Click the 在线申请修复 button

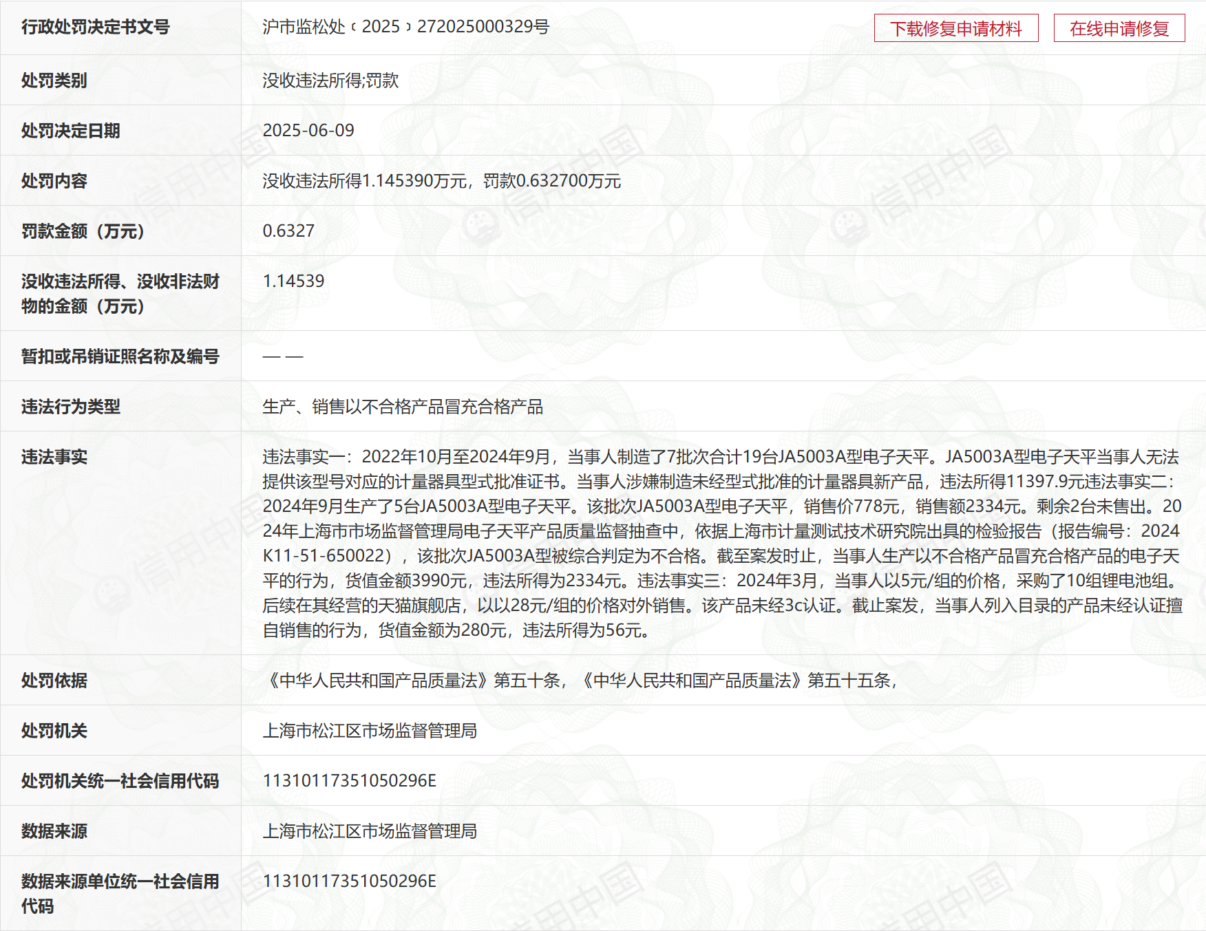tap(1119, 28)
